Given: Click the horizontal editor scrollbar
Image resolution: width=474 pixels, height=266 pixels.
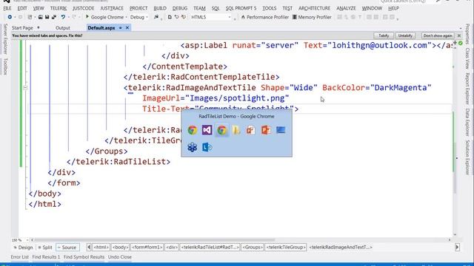Looking at the screenshot, I should [155, 240].
